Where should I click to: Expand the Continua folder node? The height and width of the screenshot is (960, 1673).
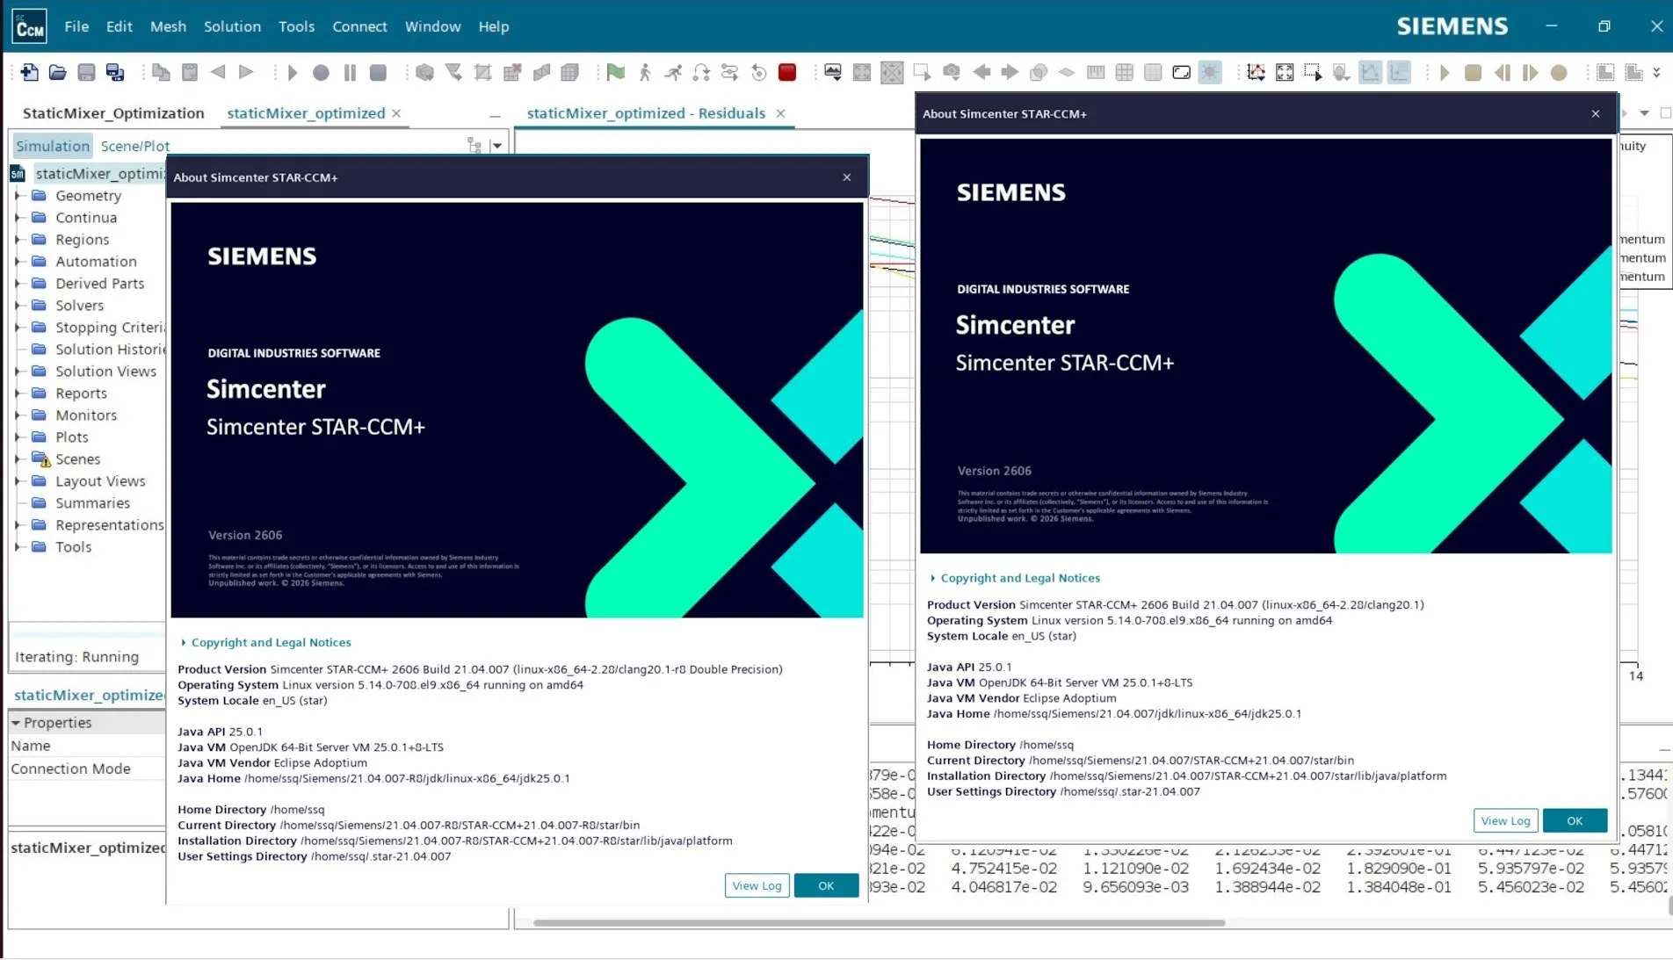pos(18,217)
